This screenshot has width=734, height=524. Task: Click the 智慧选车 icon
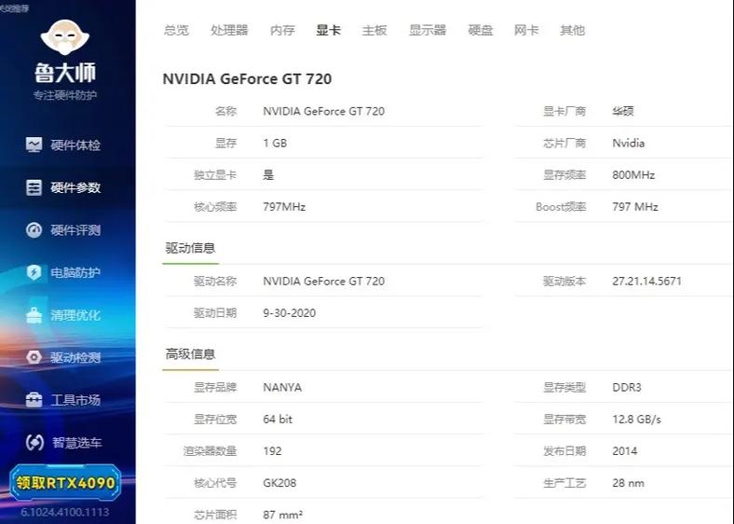coord(34,443)
